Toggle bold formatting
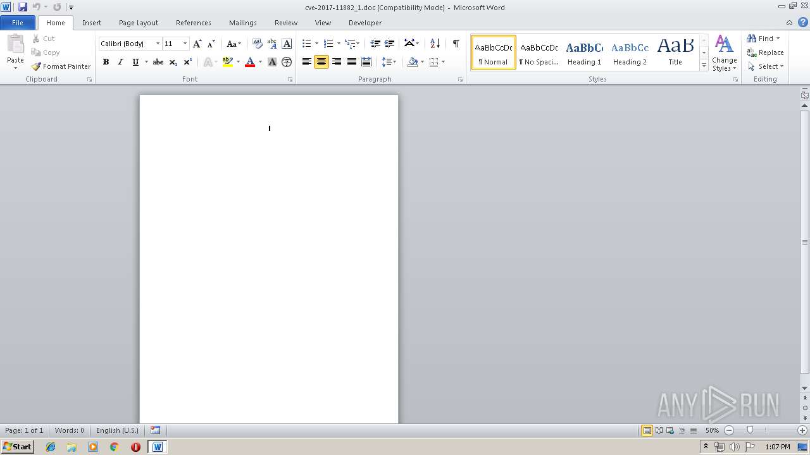The width and height of the screenshot is (810, 455). point(106,62)
